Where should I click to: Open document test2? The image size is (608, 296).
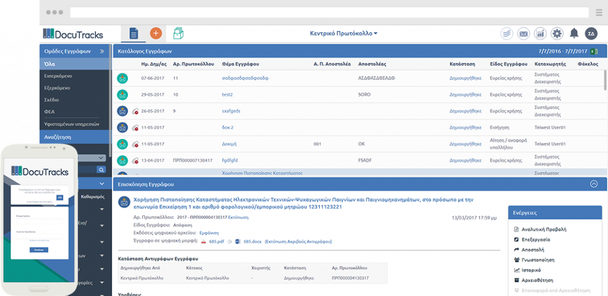point(227,94)
